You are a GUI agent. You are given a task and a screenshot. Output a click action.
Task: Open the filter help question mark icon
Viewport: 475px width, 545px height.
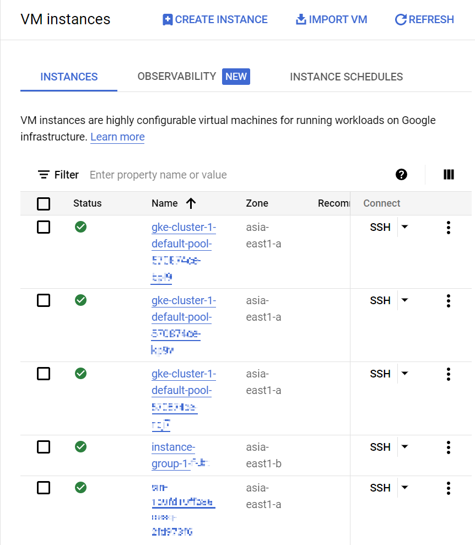click(x=401, y=175)
